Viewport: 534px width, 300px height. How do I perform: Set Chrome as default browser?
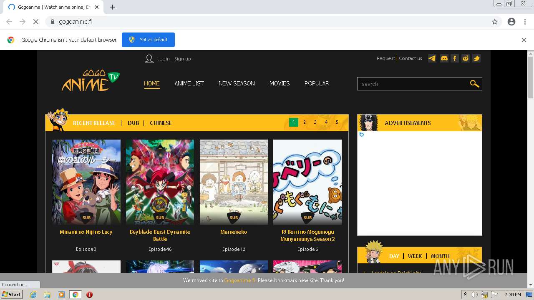click(148, 40)
